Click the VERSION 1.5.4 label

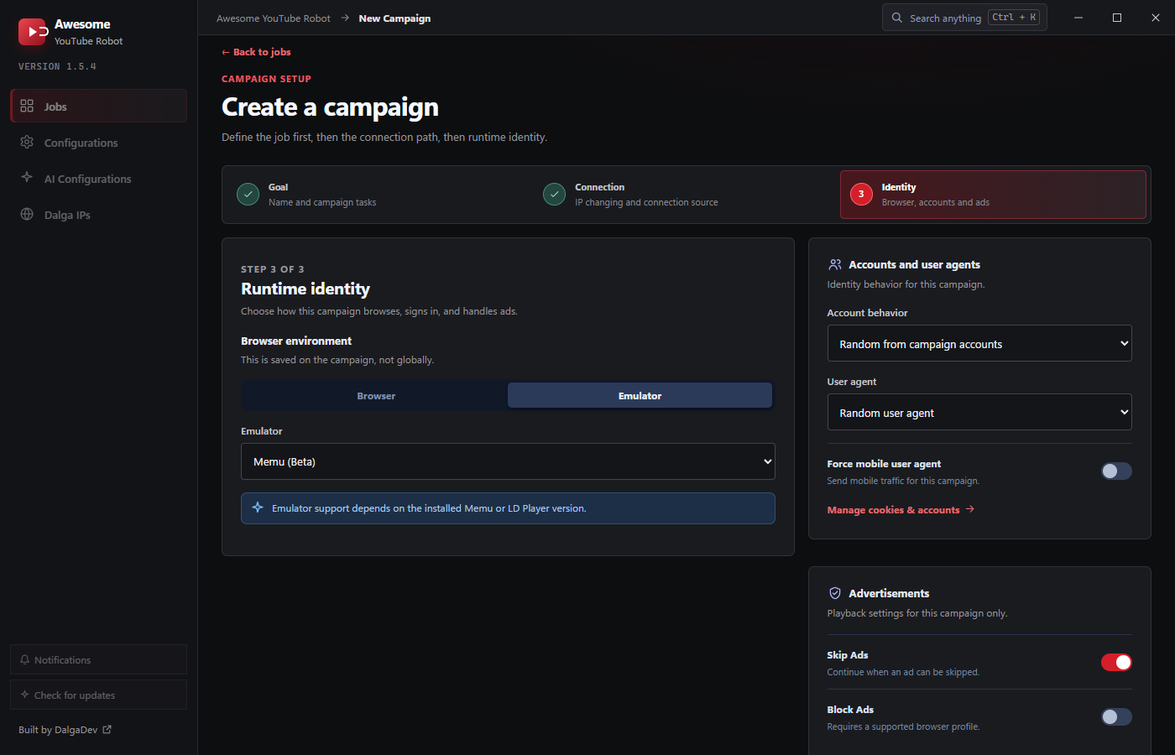click(57, 66)
